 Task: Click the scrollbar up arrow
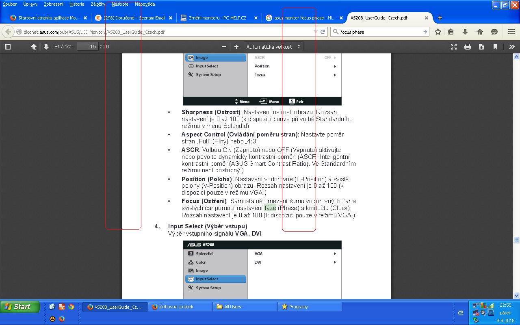tap(517, 56)
